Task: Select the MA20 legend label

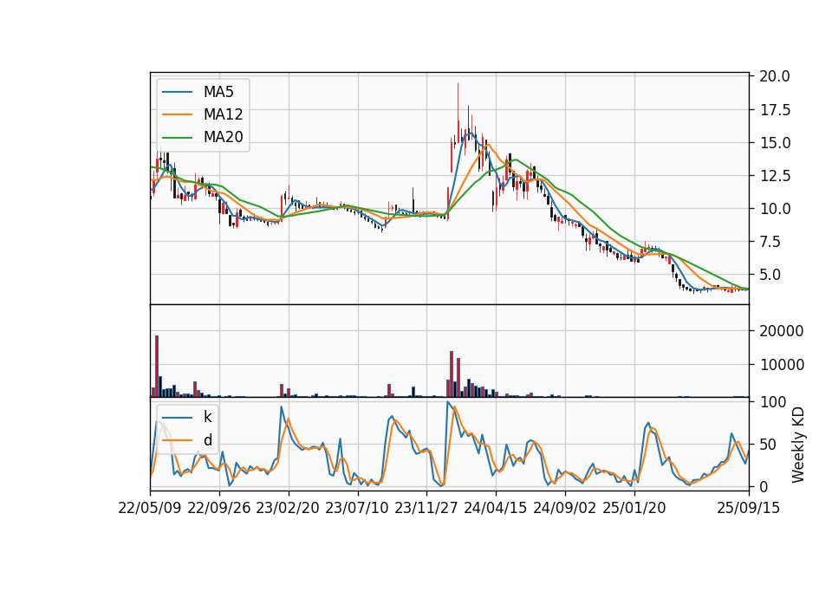Action: tap(223, 137)
